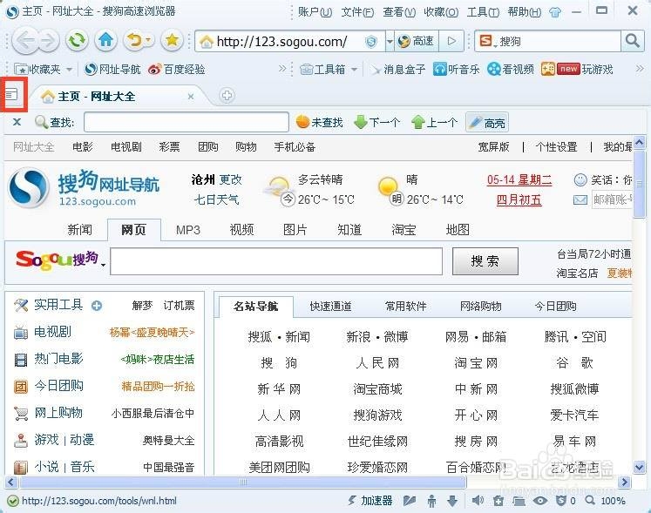Toggle 高速 speed mode in address bar
This screenshot has width=651, height=513.
pyautogui.click(x=416, y=41)
